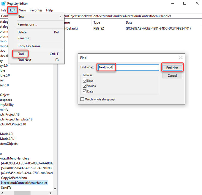Select the CopyAsPathMenu tree key
The height and width of the screenshot is (195, 202).
pos(14,178)
